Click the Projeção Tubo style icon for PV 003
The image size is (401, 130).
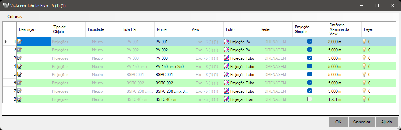[226, 58]
